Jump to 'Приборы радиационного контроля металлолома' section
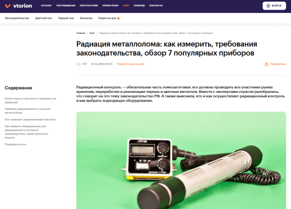This screenshot has width=291, height=209. pyautogui.click(x=28, y=111)
